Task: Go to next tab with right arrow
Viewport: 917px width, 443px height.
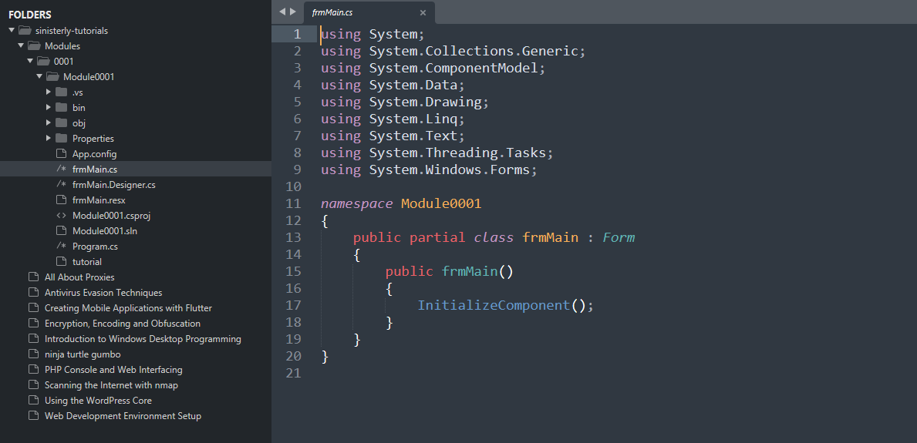Action: 293,11
